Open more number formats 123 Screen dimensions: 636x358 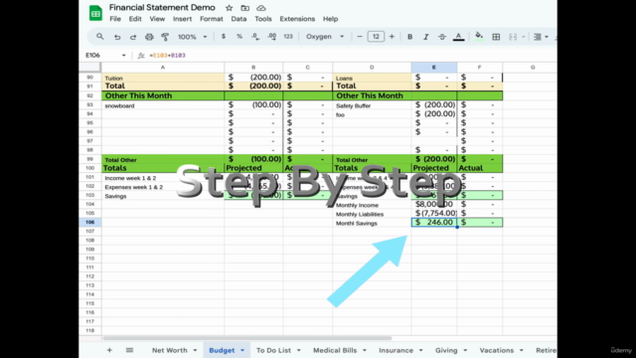click(288, 37)
